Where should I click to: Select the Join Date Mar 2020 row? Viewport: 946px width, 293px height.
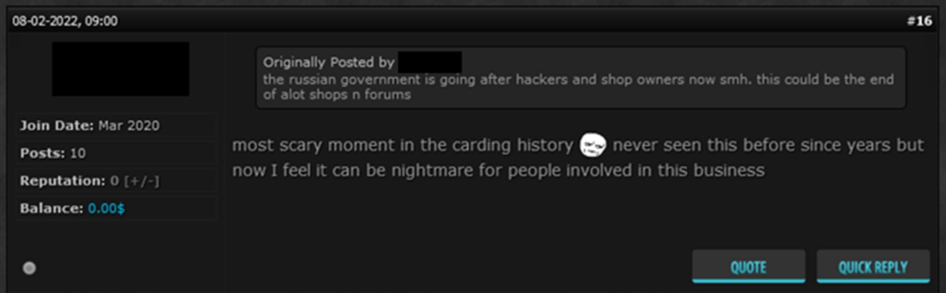[x=116, y=125]
